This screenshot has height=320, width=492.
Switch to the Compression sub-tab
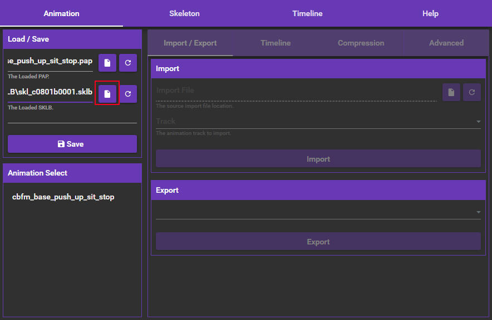pyautogui.click(x=361, y=43)
